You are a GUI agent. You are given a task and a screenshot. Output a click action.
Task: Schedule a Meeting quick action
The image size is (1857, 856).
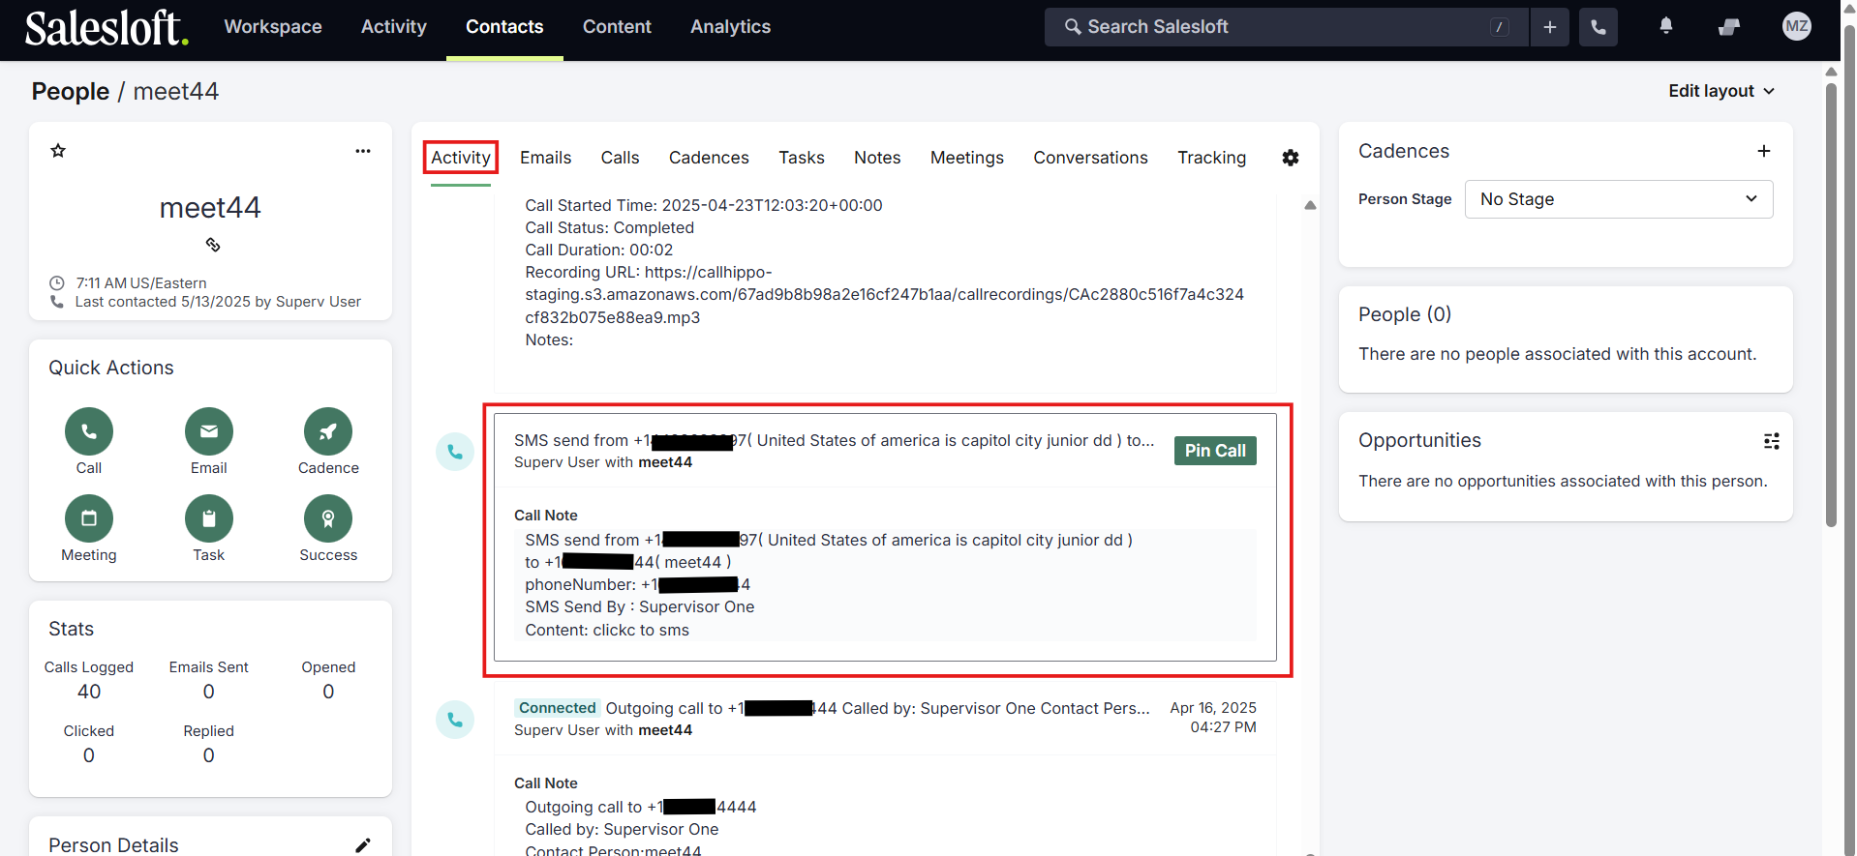(x=89, y=518)
